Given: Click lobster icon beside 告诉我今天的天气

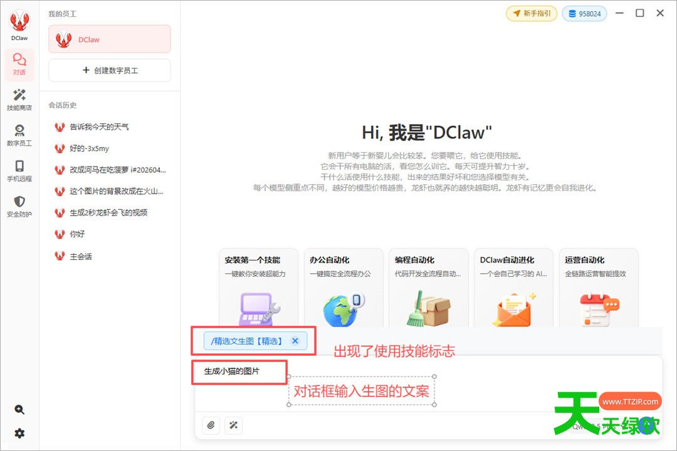Looking at the screenshot, I should (60, 127).
